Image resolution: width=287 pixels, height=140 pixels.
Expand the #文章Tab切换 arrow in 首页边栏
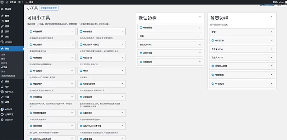click(x=272, y=66)
